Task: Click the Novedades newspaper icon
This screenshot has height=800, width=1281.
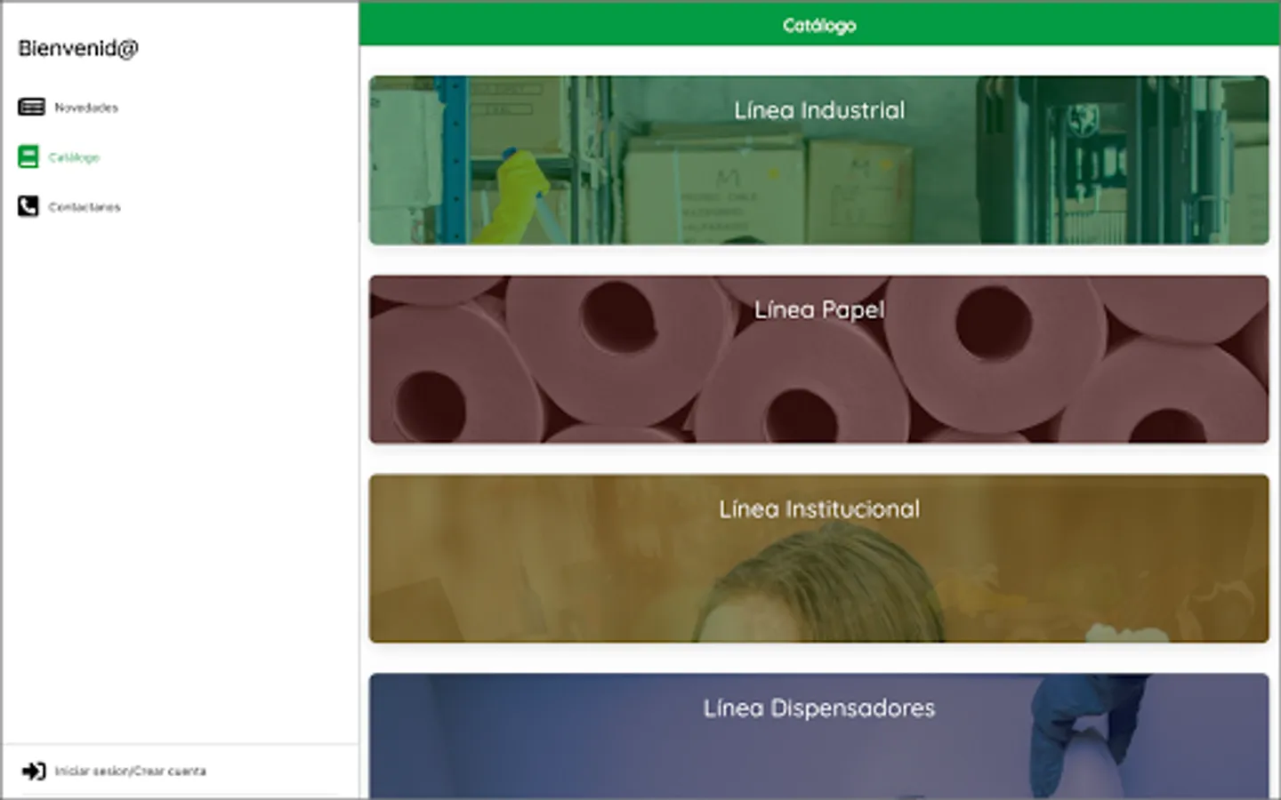Action: 31,108
